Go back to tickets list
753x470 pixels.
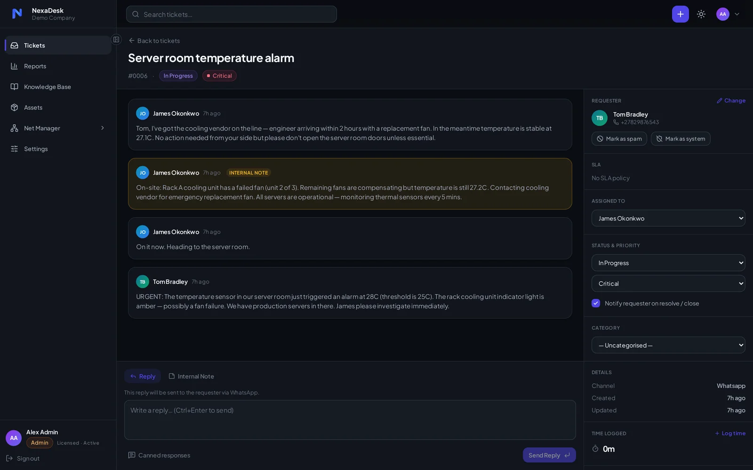coord(154,40)
